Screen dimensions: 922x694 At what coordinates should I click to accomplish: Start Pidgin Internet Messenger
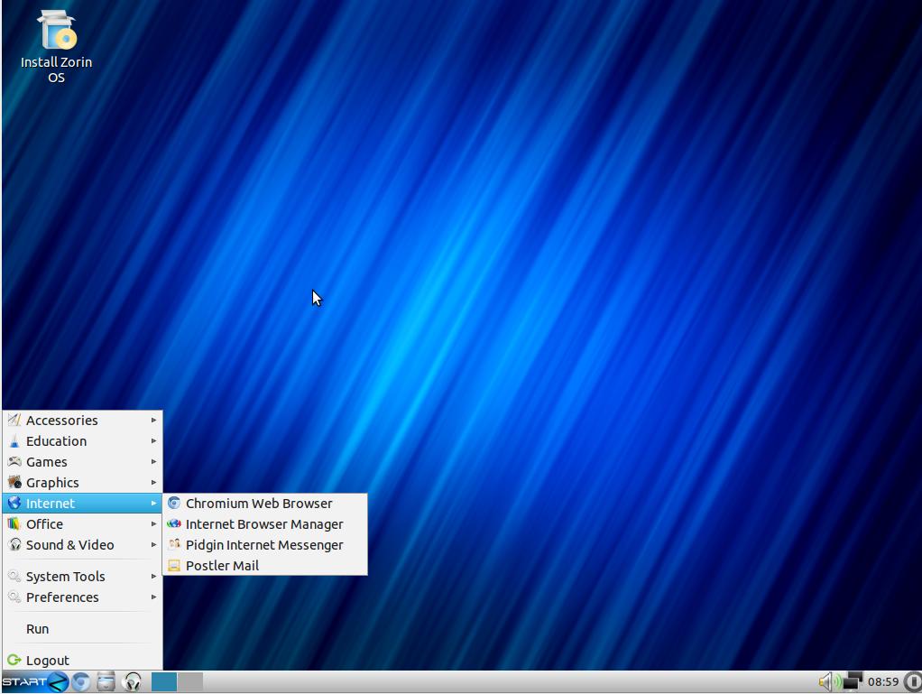click(263, 545)
